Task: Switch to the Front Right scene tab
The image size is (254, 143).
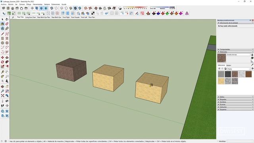Action: (66, 17)
